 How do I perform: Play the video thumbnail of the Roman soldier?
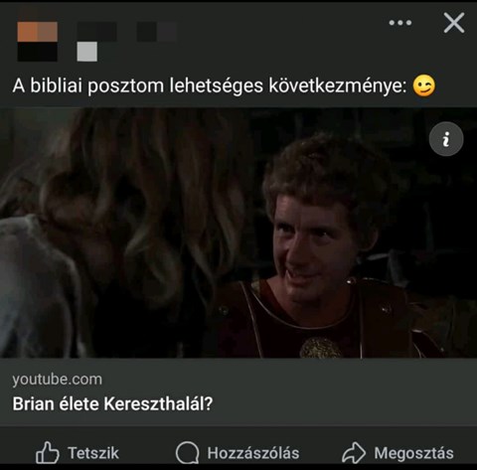(238, 233)
